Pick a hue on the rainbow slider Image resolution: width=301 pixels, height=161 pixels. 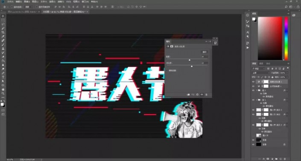click(x=286, y=38)
